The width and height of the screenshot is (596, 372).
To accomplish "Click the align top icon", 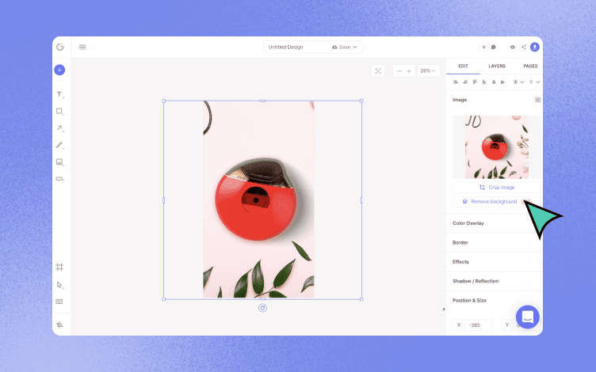I will pyautogui.click(x=475, y=82).
